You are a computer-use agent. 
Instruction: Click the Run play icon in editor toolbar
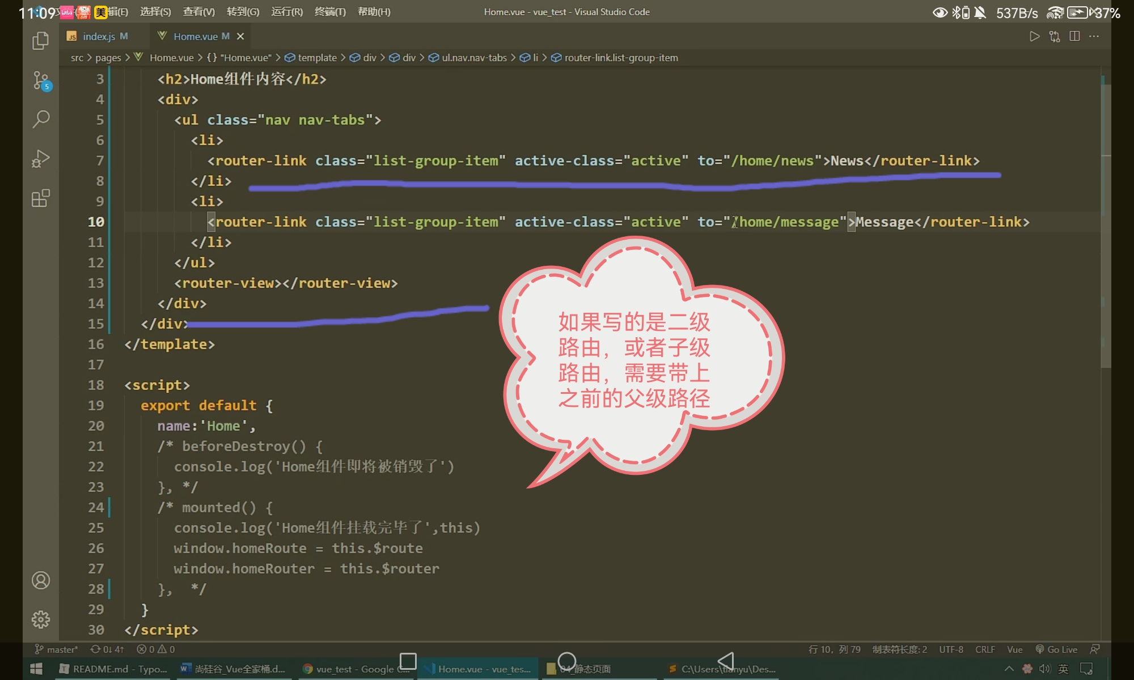click(x=1034, y=36)
